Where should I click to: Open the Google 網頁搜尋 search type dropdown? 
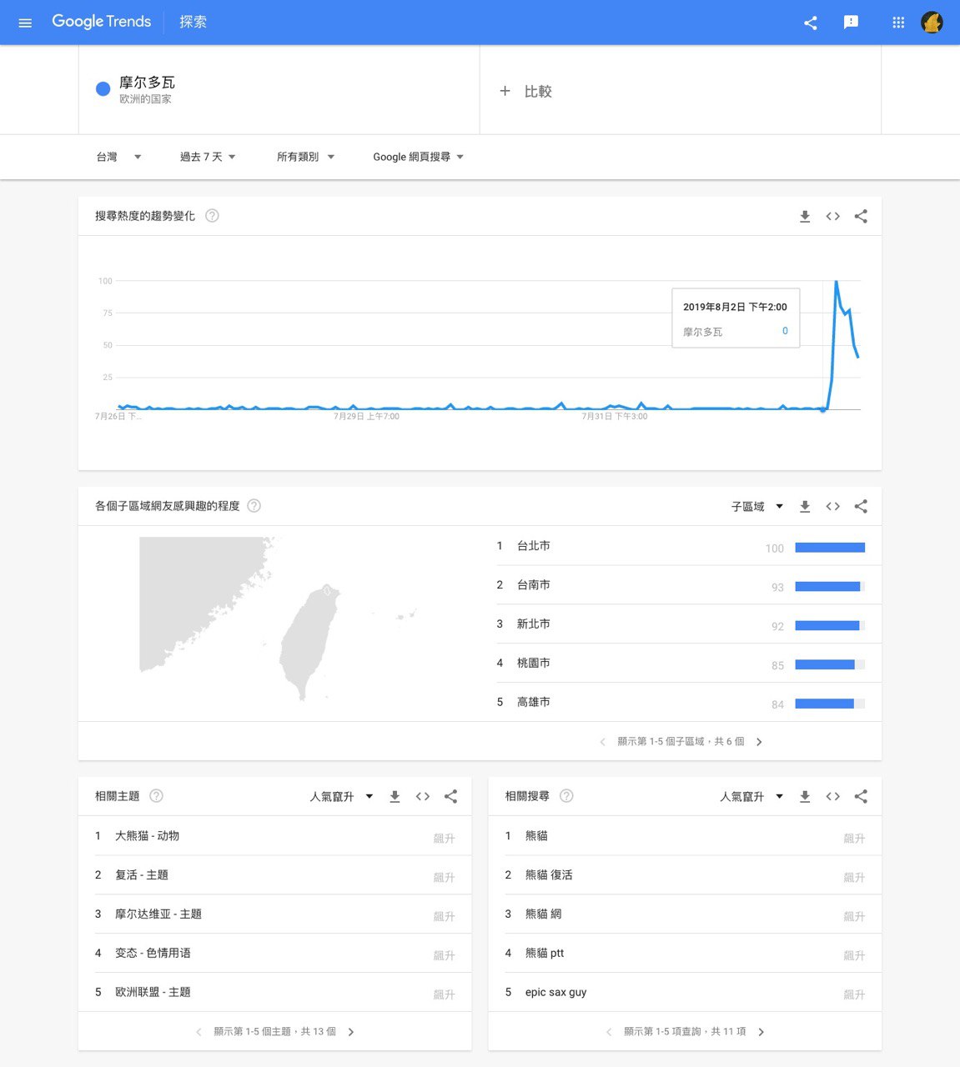point(418,157)
